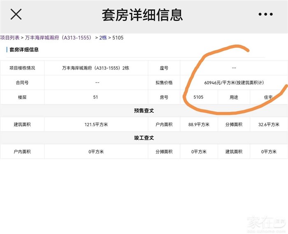Click the 竣工查丈 section header row
Screen dimensions: 288x234
144,138
